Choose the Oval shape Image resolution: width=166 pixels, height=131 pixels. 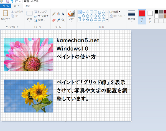click(87, 12)
